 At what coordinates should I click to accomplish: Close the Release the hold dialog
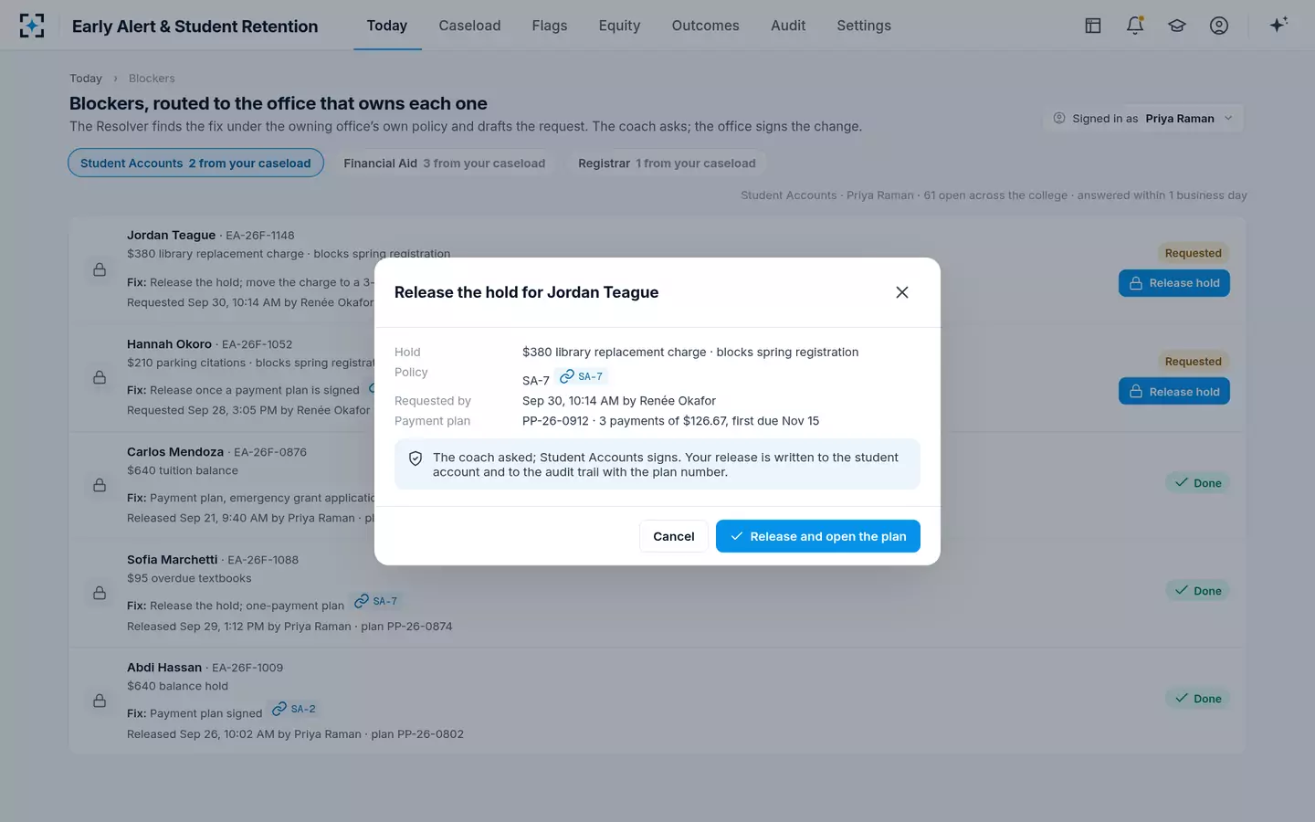[902, 292]
